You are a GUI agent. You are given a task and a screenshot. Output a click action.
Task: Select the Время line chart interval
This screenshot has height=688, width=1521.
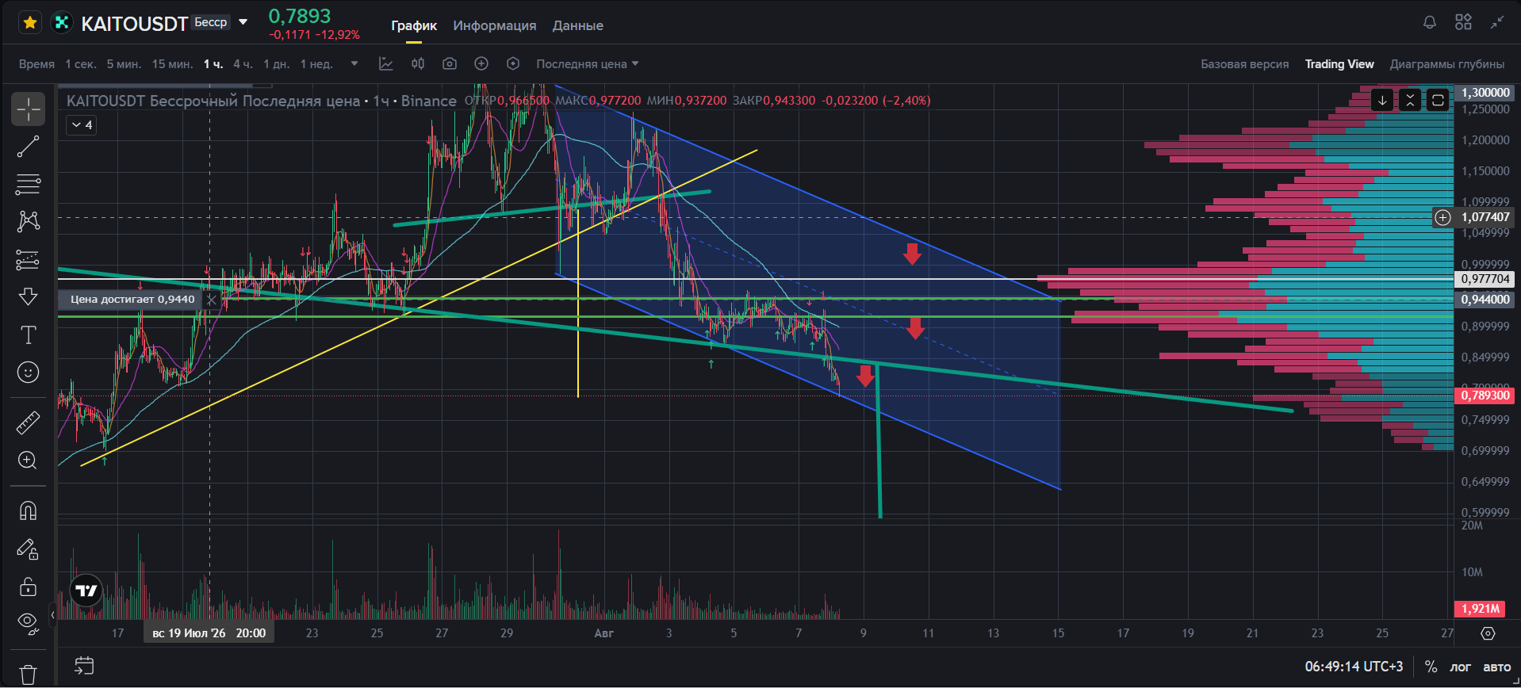pos(36,64)
